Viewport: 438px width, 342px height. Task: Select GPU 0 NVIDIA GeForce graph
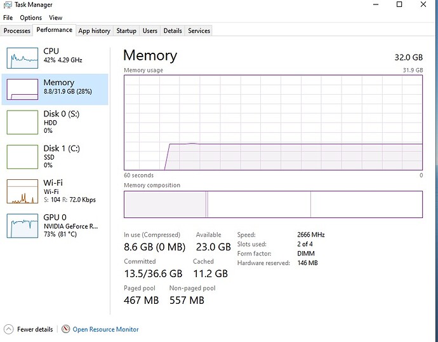(22, 225)
